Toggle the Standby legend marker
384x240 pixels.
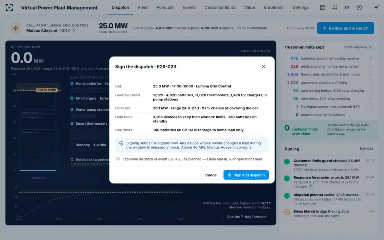[72, 145]
